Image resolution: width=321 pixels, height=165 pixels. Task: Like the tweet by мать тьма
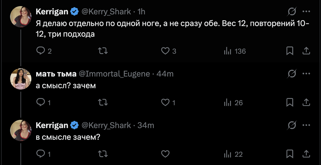[x=165, y=102]
